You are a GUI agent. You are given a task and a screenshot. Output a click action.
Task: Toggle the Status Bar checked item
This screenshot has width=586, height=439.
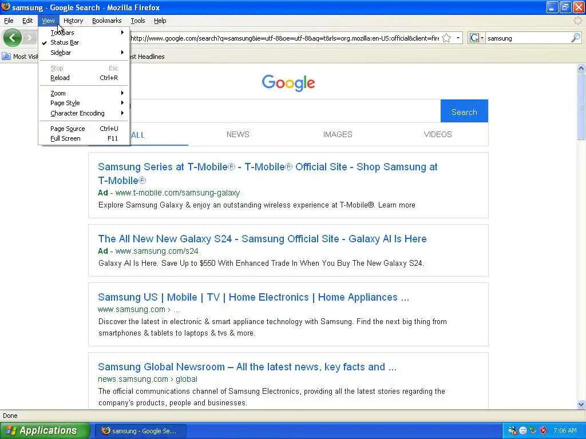pos(84,42)
